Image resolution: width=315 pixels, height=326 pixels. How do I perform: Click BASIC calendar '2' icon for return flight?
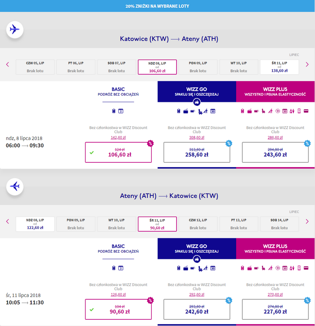click(121, 268)
